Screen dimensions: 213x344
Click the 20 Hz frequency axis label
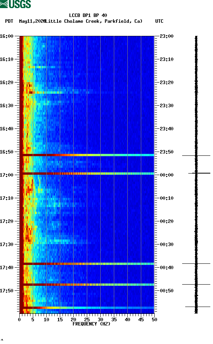point(73,320)
